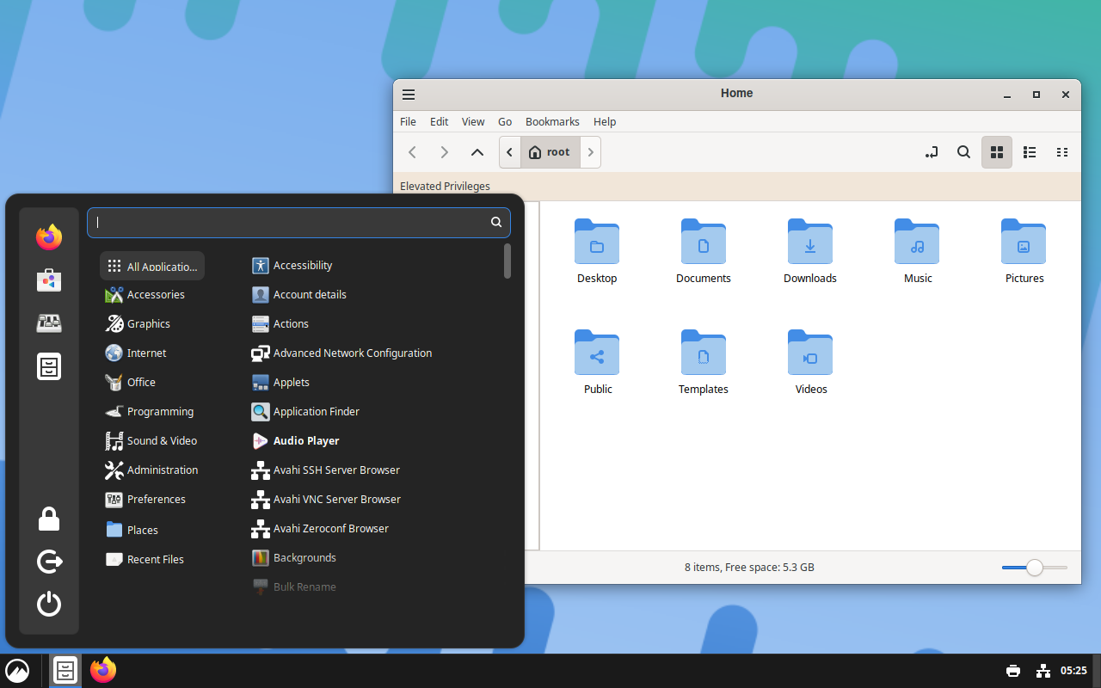
Task: Click the taskbar menu launcher button
Action: click(17, 671)
